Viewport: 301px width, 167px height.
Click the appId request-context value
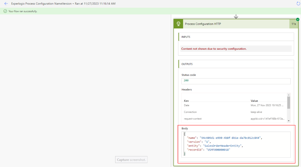268,119
